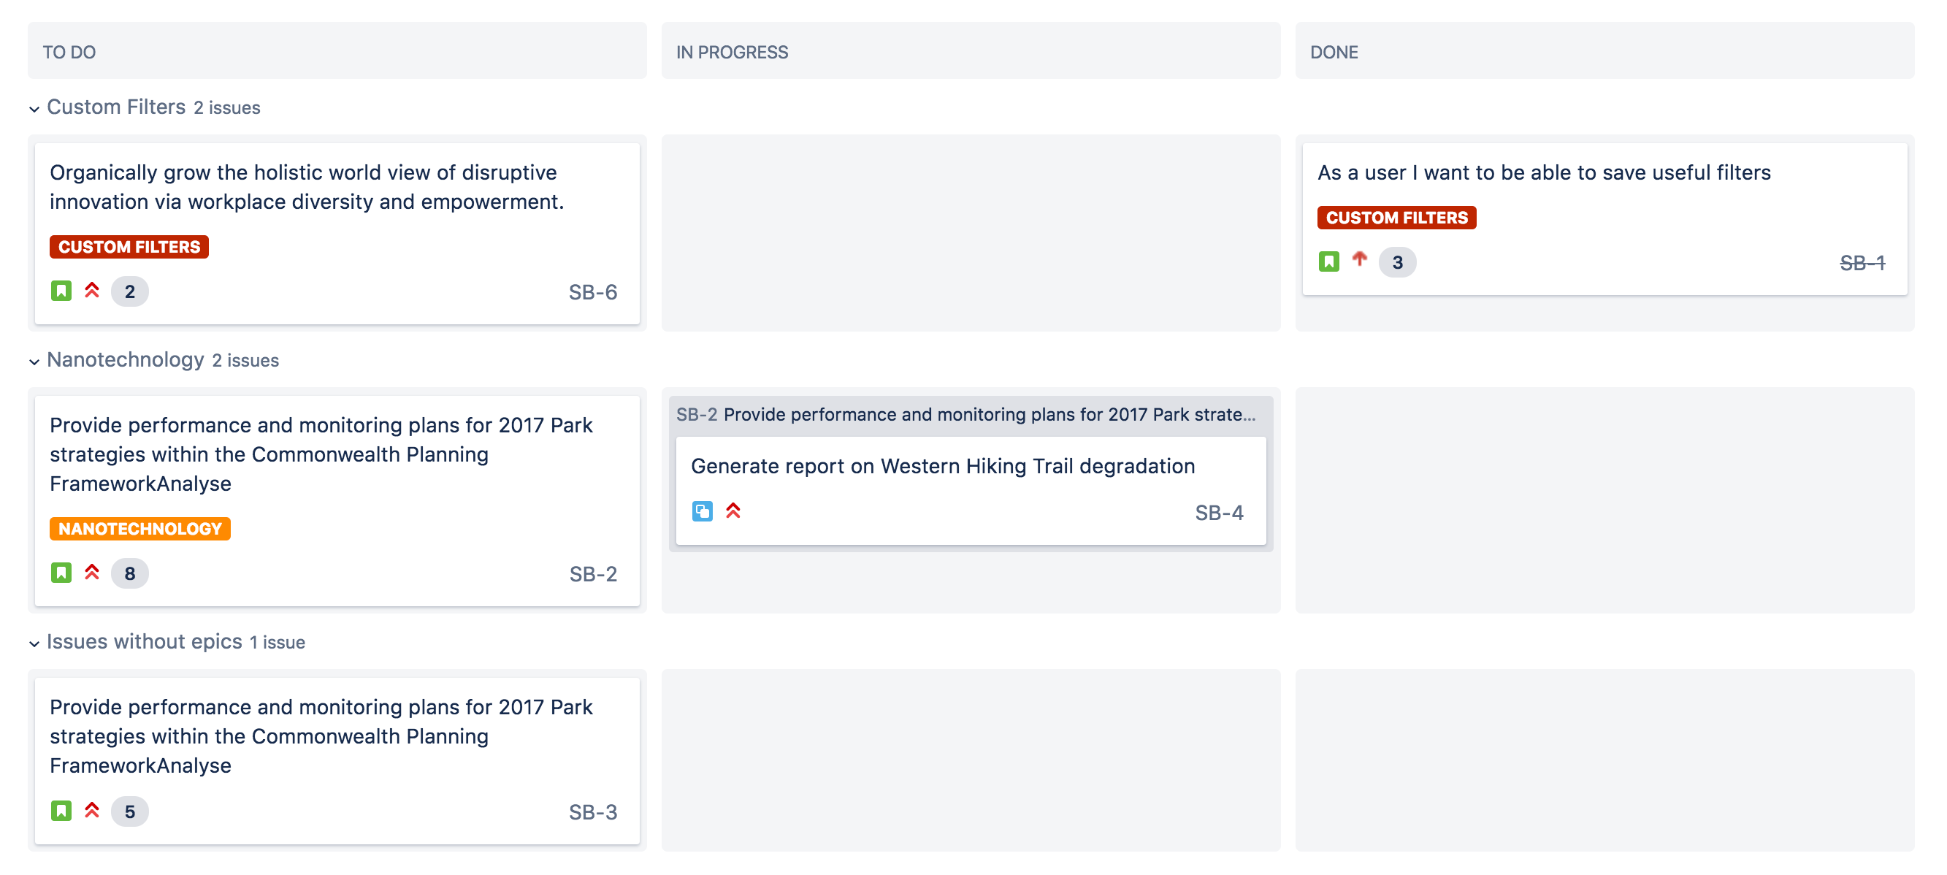Open the strikethrough SB-1 issue link
1947x875 pixels.
point(1862,262)
